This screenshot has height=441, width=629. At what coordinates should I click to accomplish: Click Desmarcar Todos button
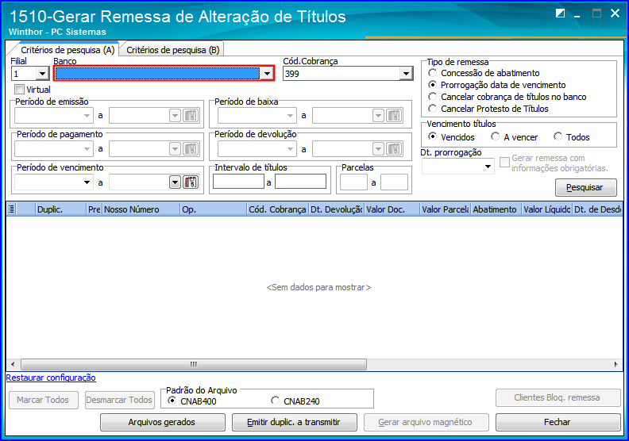click(120, 400)
